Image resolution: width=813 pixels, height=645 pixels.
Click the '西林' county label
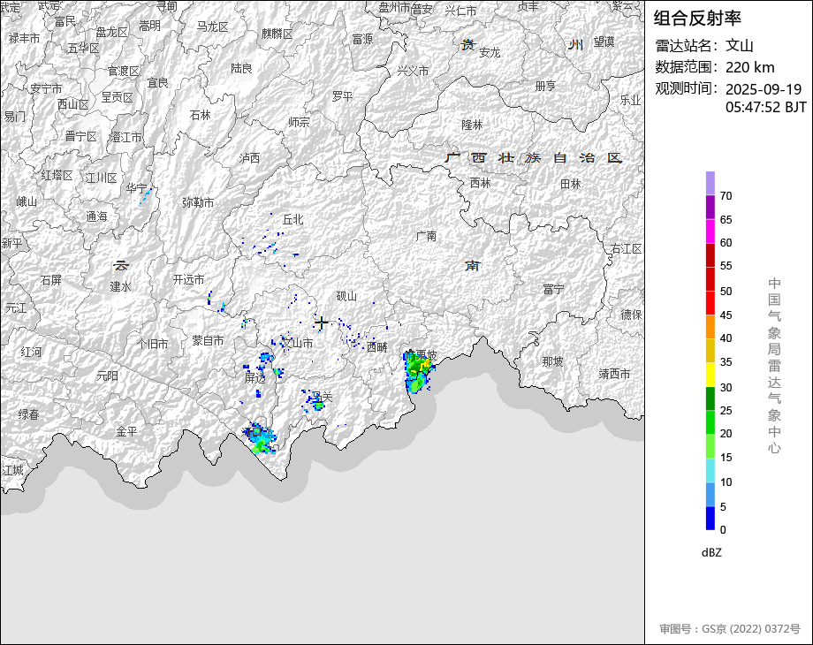click(x=480, y=183)
